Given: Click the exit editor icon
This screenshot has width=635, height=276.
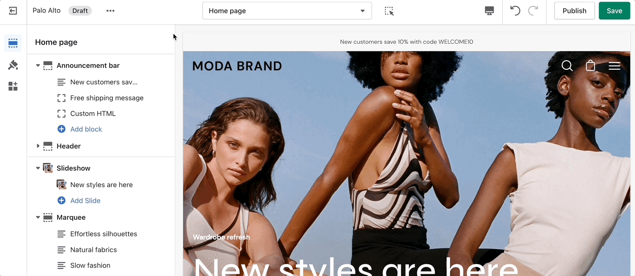Looking at the screenshot, I should (13, 11).
